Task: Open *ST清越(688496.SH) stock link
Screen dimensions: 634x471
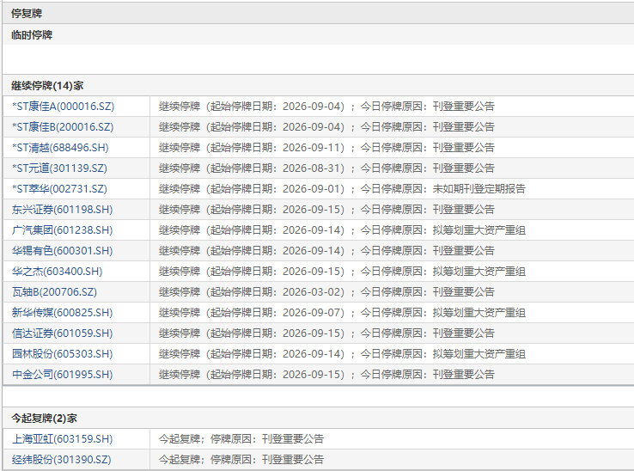Action: click(60, 148)
